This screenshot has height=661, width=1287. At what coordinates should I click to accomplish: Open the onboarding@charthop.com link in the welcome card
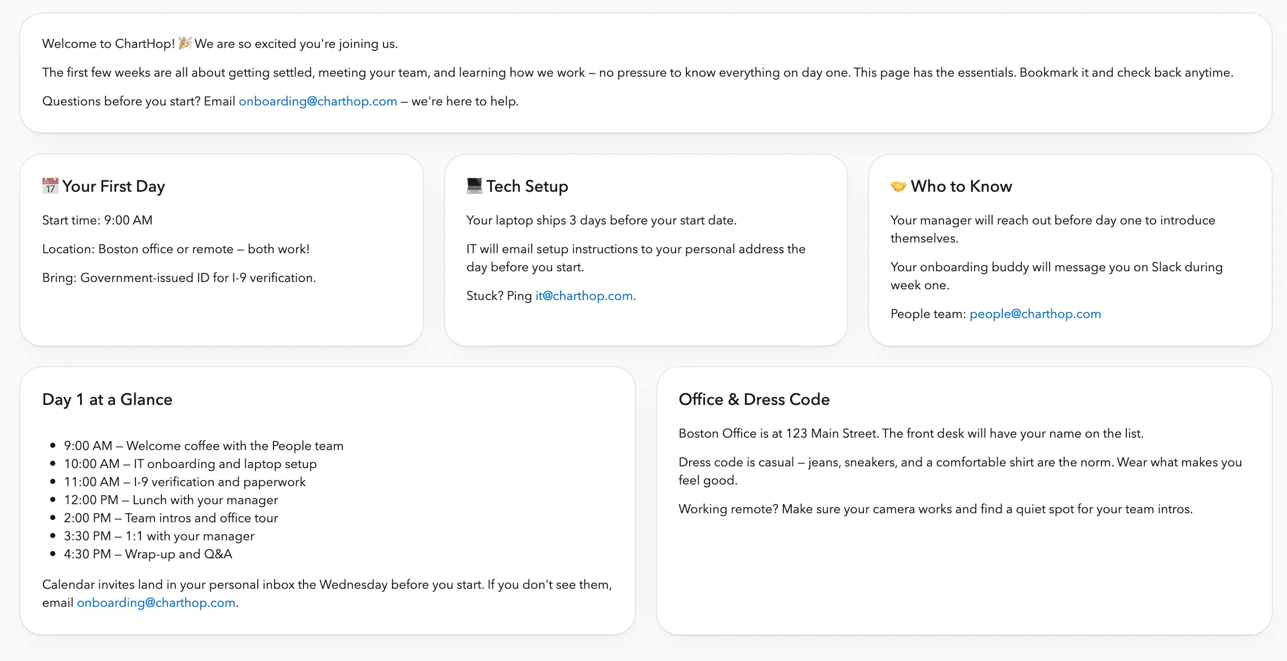click(318, 101)
